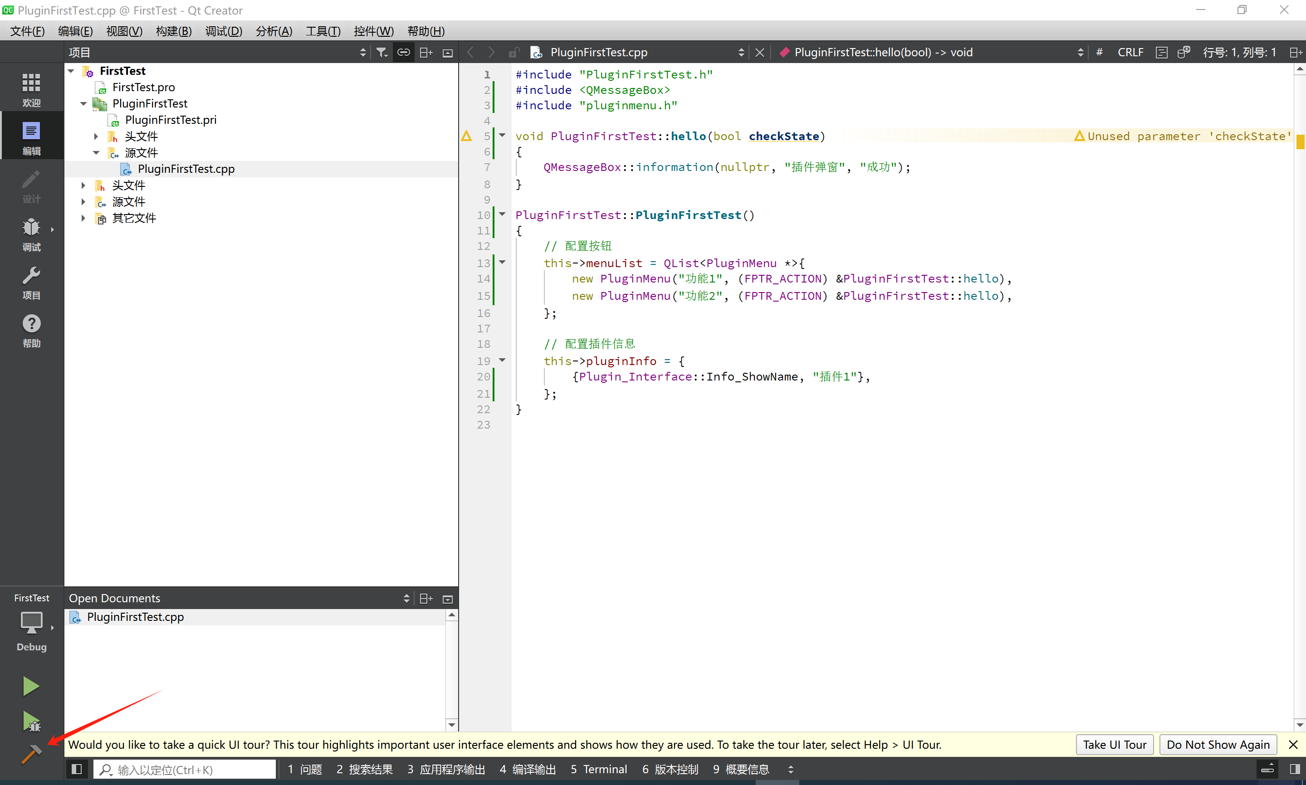The image size is (1306, 785).
Task: Open the 编译输出 output pane tab
Action: (528, 769)
